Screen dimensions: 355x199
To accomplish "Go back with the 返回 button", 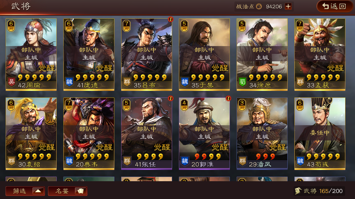I will click(x=335, y=6).
